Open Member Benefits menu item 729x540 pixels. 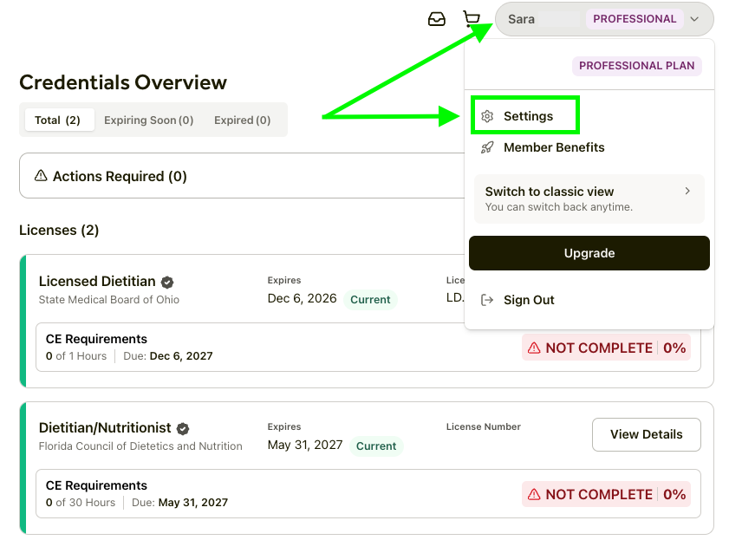(554, 147)
